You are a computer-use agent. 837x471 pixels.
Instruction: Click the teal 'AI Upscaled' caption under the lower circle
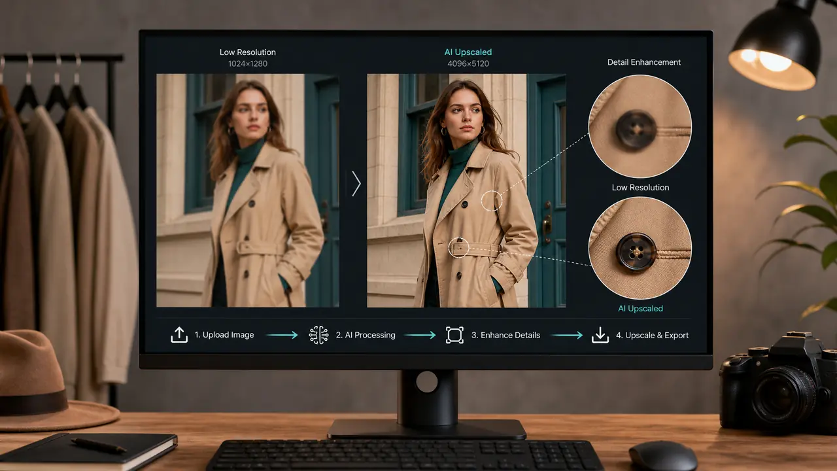(640, 308)
